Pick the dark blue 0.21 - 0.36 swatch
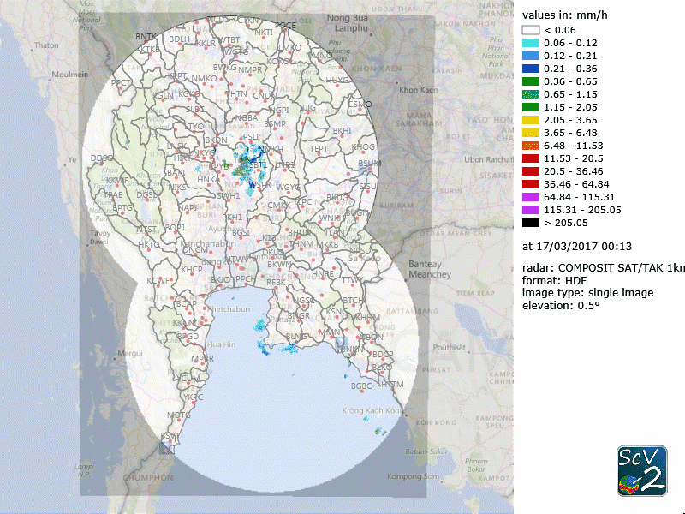This screenshot has width=685, height=514. point(531,69)
